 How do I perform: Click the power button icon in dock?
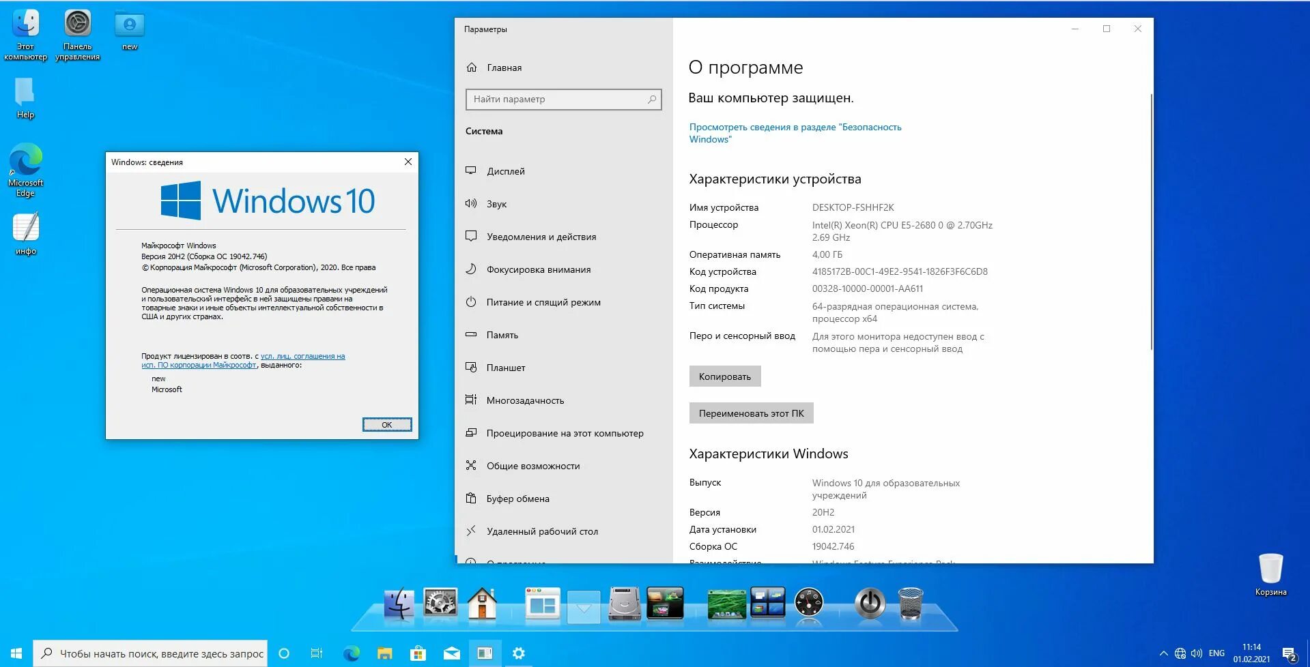pyautogui.click(x=870, y=604)
